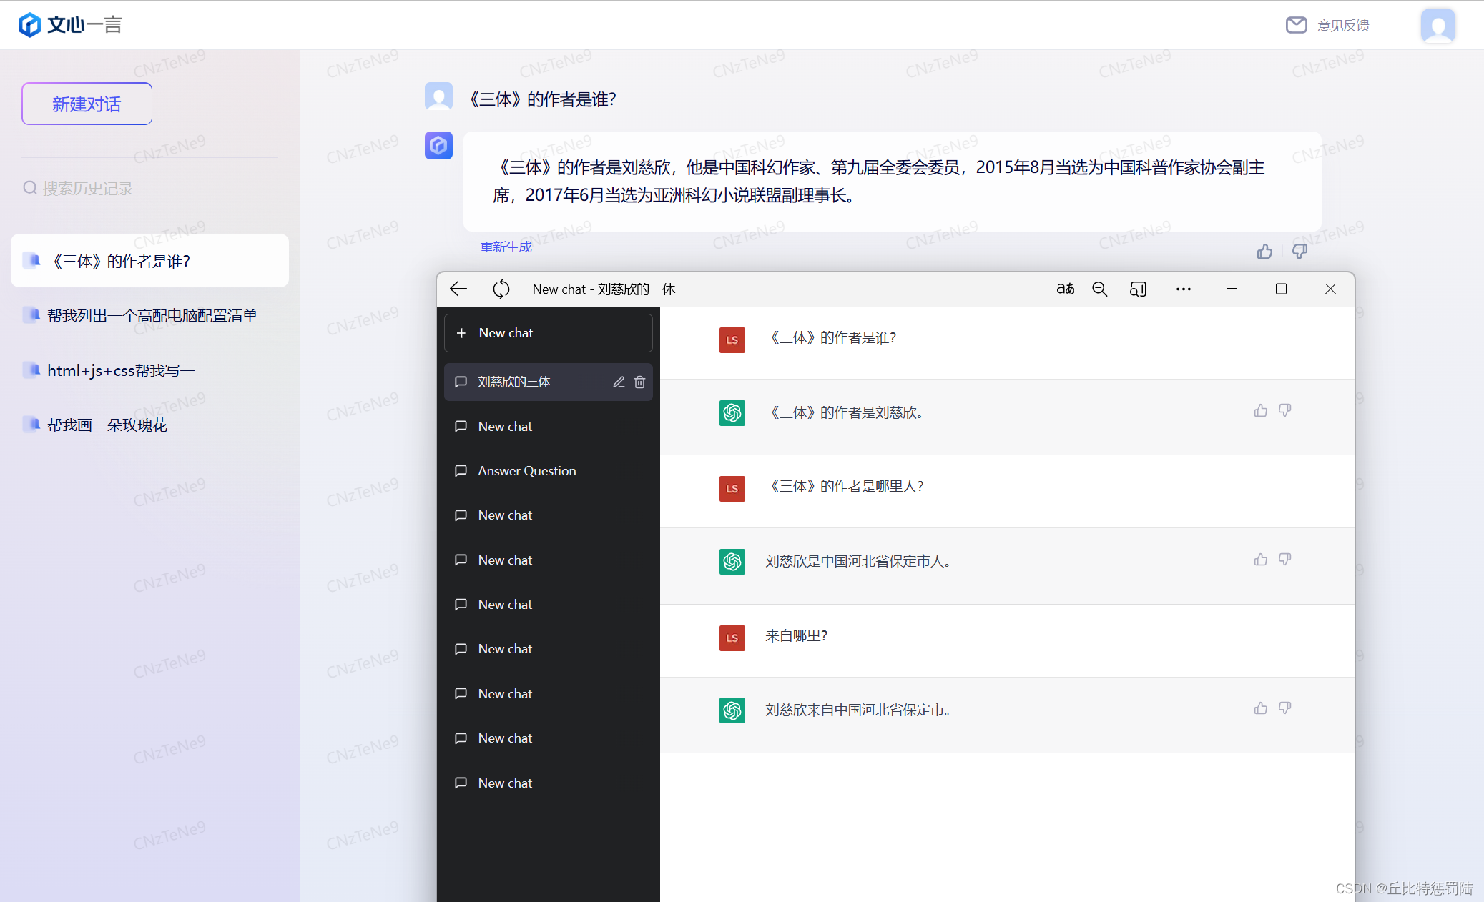Image resolution: width=1484 pixels, height=902 pixels.
Task: Dislike reply 刘慈欣是中国河北省保定市人。
Action: 1285,559
